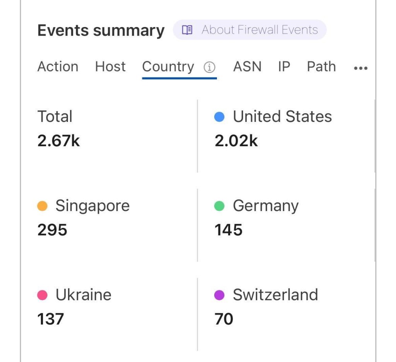Screen dimensions: 396x362
Task: Select the Country tab
Action: click(x=168, y=67)
